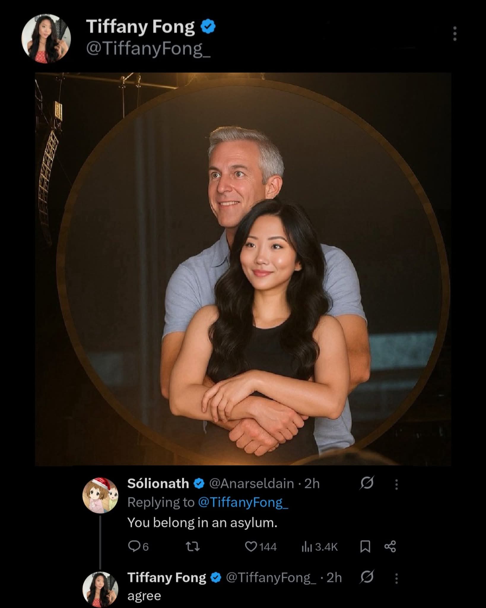Open the Grok icon on agree reply
Viewport: 486px width, 608px height.
tap(367, 578)
